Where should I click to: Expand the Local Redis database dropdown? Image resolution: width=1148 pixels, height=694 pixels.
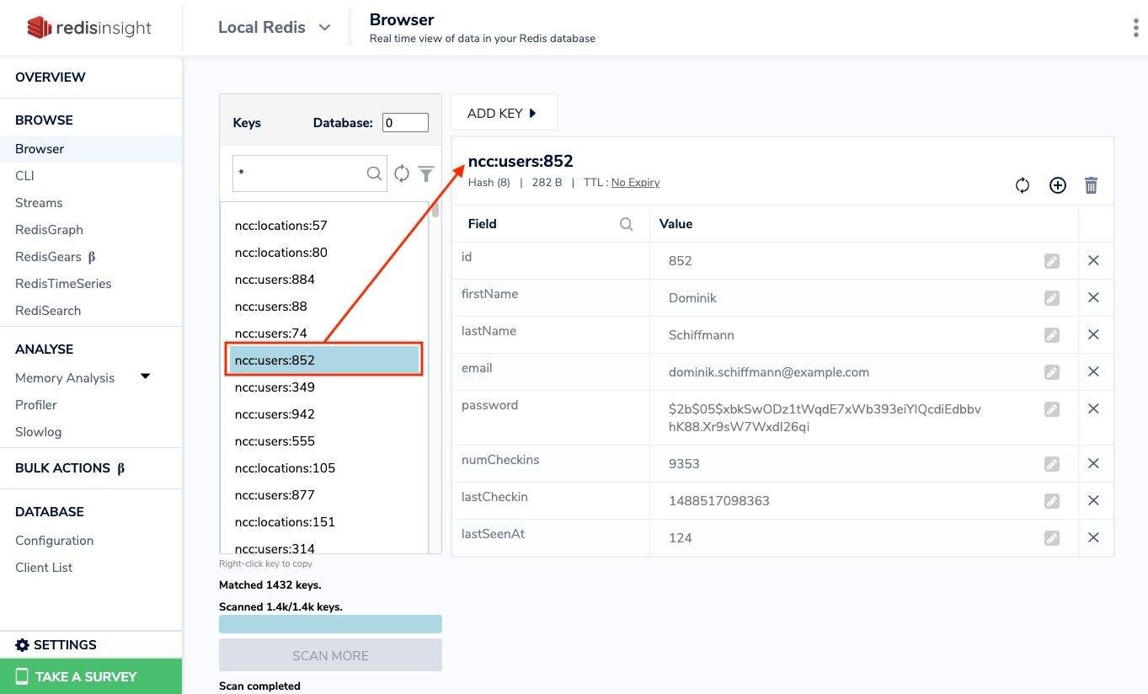point(274,28)
